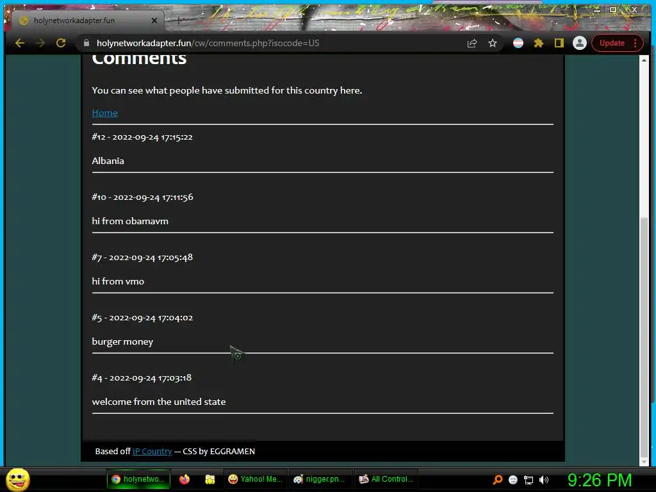Image resolution: width=656 pixels, height=492 pixels.
Task: Switch to Yahoo! Messenger taskbar item
Action: [256, 479]
